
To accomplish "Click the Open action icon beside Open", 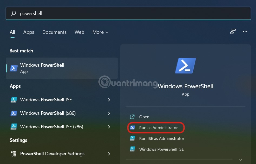I will click(x=132, y=117).
